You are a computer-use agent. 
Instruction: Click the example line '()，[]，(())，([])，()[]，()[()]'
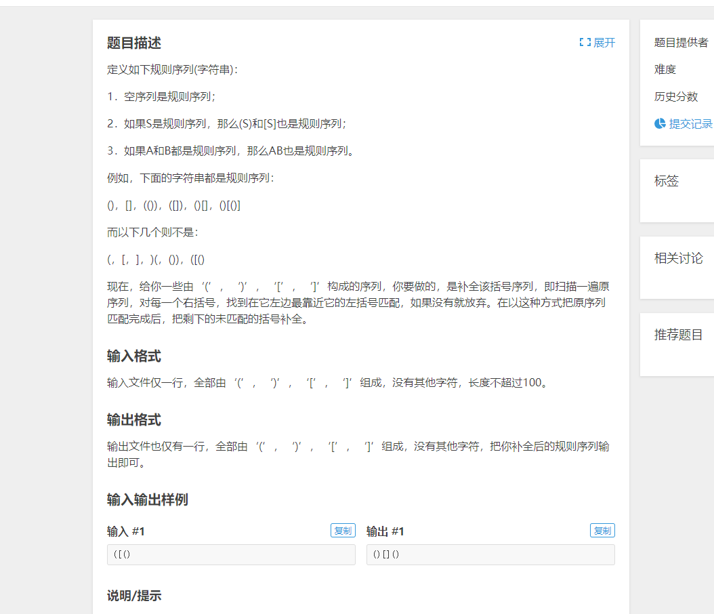click(174, 206)
